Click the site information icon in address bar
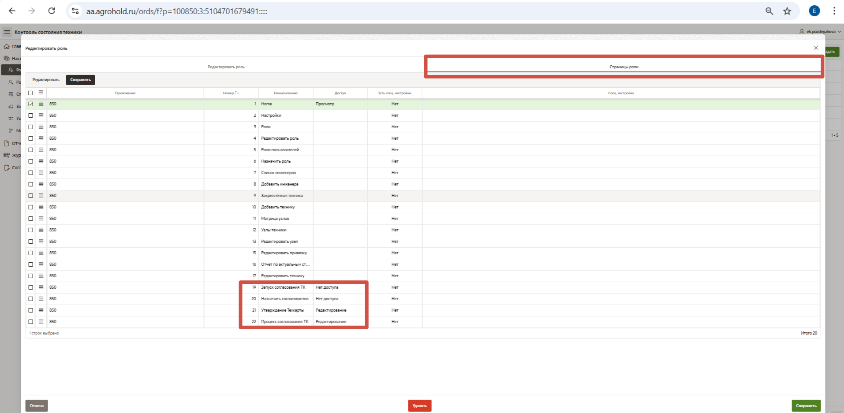Screen dimensions: 844x413 75,11
